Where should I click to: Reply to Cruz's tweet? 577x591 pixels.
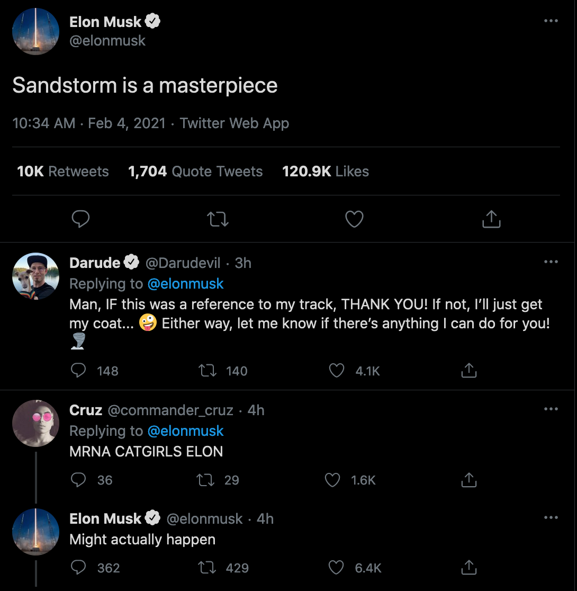pos(79,480)
